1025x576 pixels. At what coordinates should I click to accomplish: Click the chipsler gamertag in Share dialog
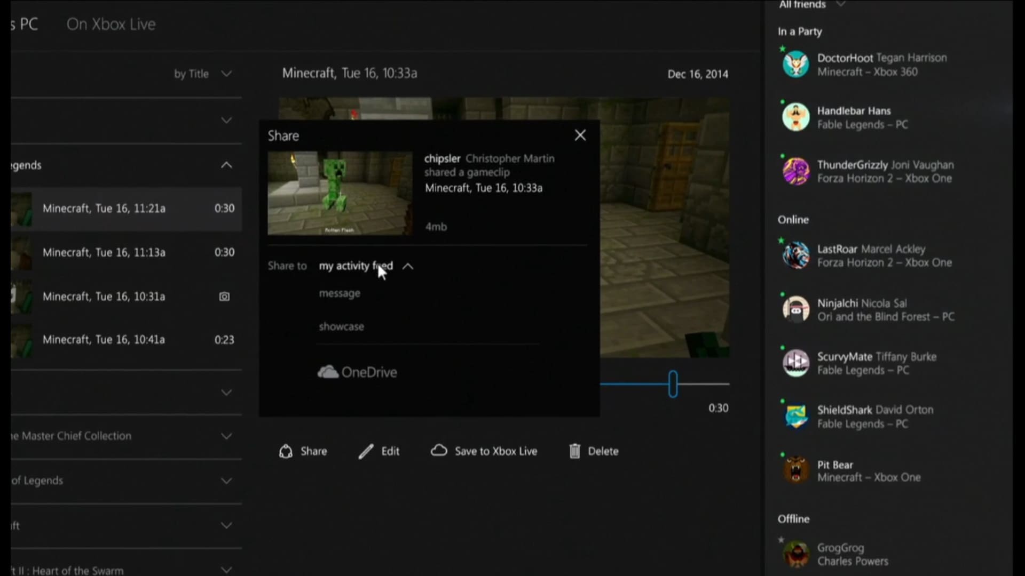pos(442,158)
